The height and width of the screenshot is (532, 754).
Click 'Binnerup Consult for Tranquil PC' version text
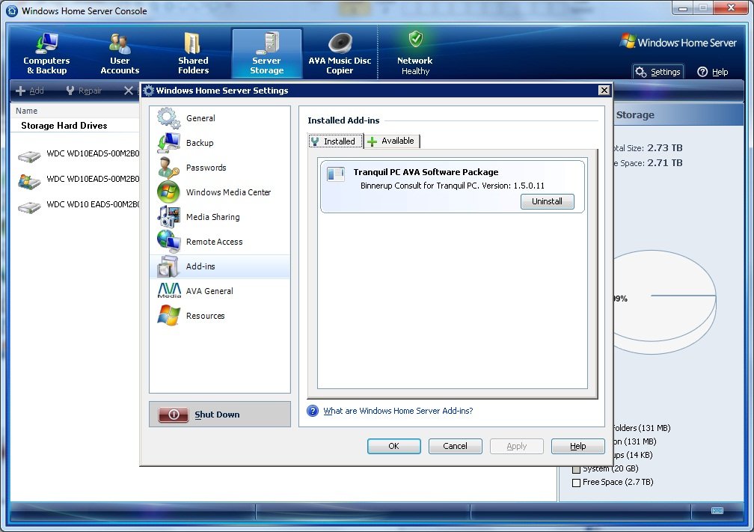click(453, 186)
